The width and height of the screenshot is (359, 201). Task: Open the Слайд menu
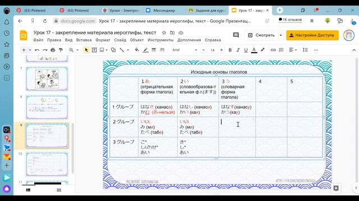tap(120, 40)
